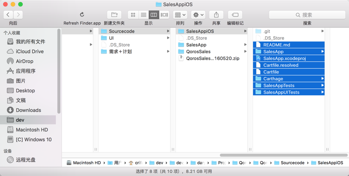Click SalesAppiOS in path bar

[x=327, y=162]
